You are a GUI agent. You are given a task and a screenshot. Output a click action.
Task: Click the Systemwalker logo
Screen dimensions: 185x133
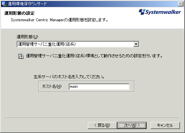coord(160,12)
